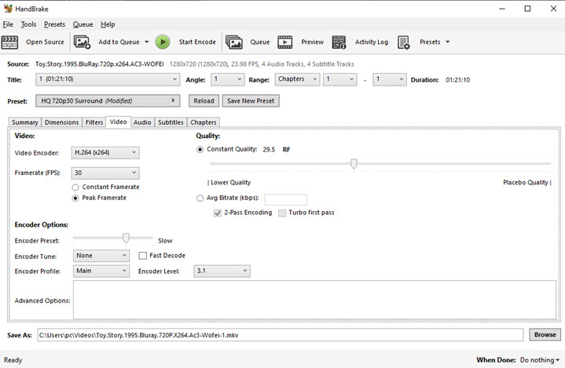Click the Presets document-gear icon
This screenshot has width=565, height=368.
[404, 42]
